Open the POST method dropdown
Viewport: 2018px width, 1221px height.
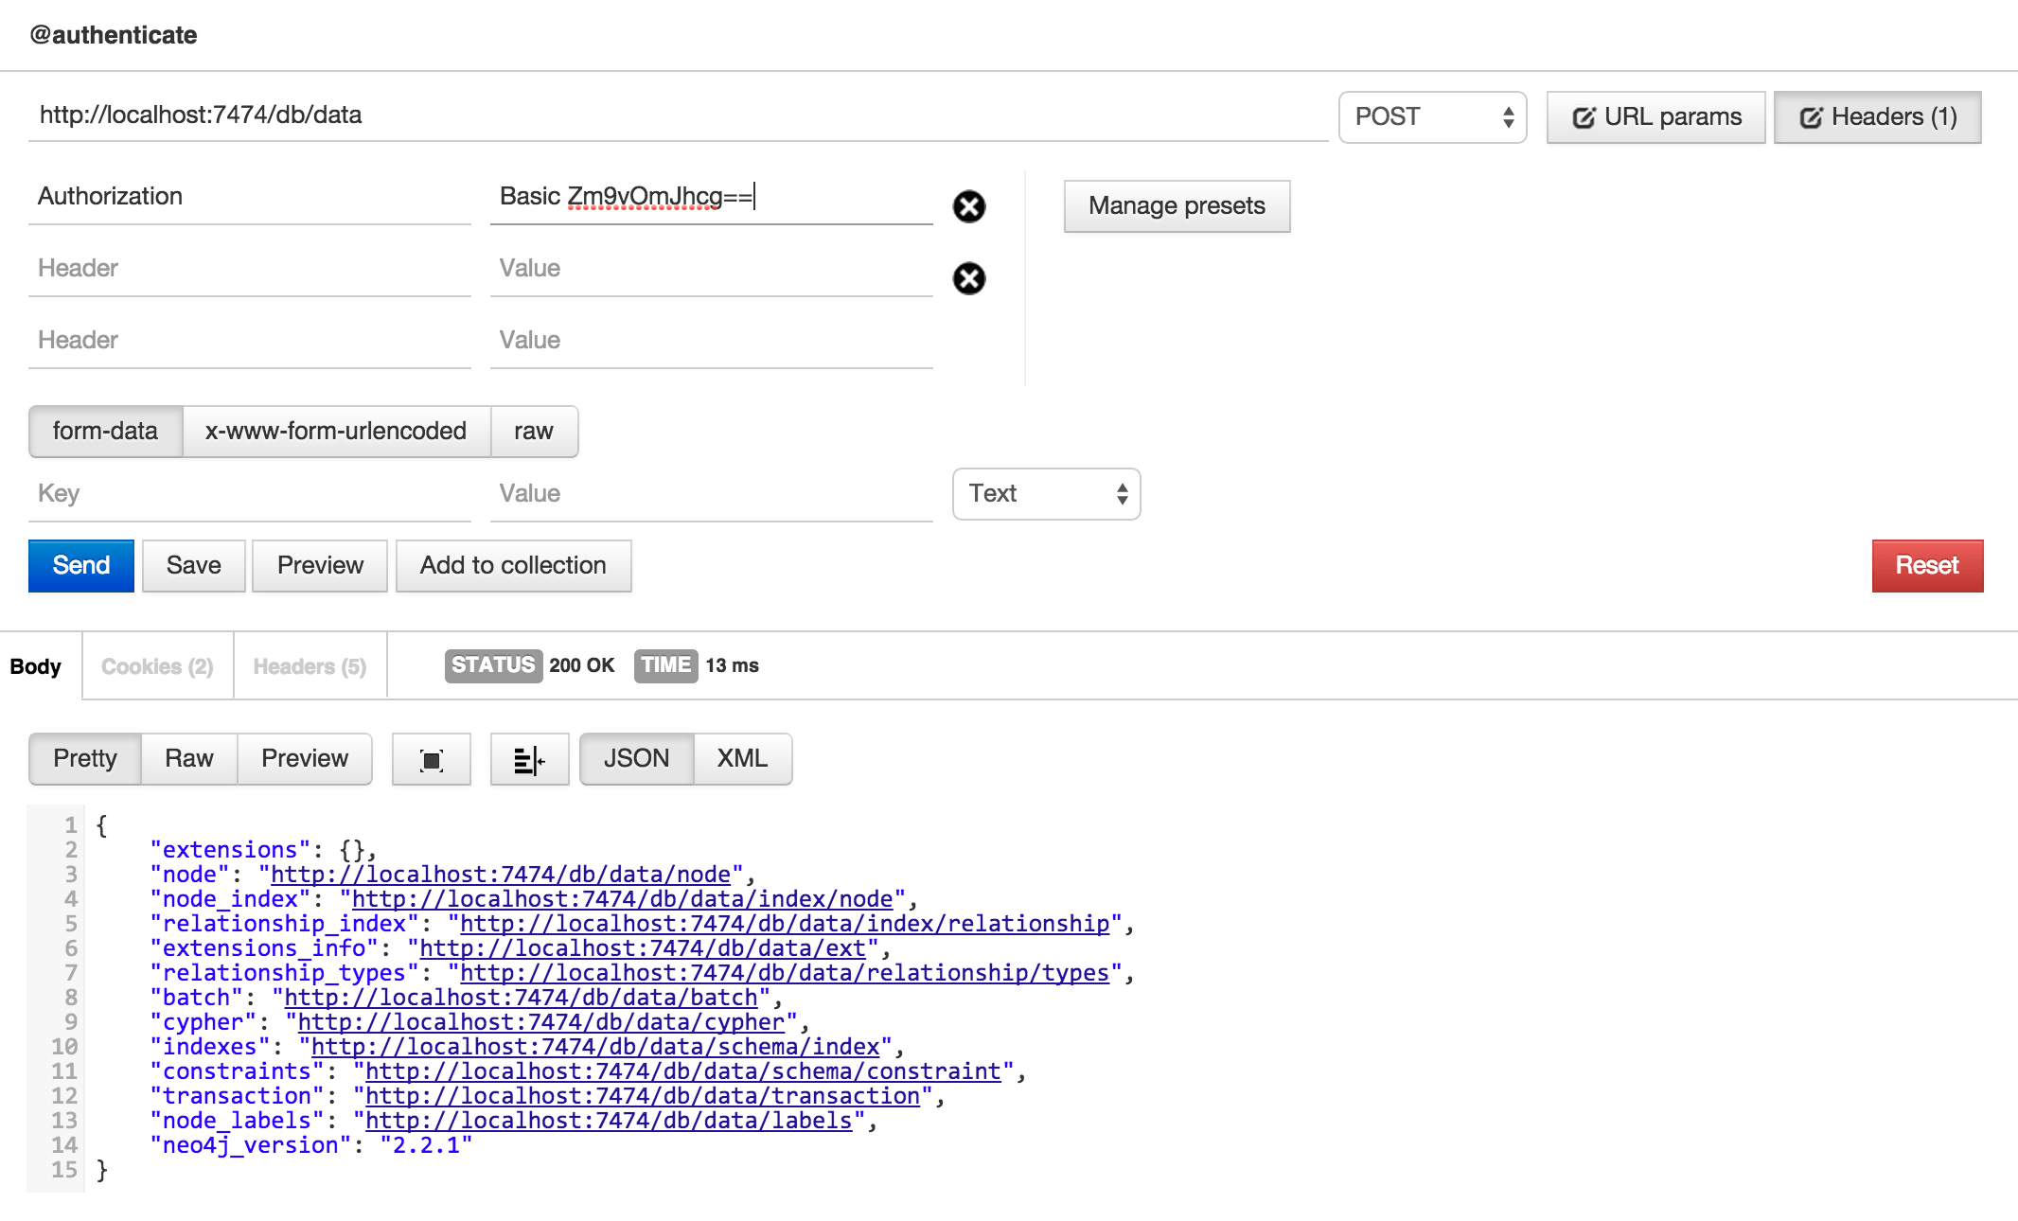pos(1432,117)
